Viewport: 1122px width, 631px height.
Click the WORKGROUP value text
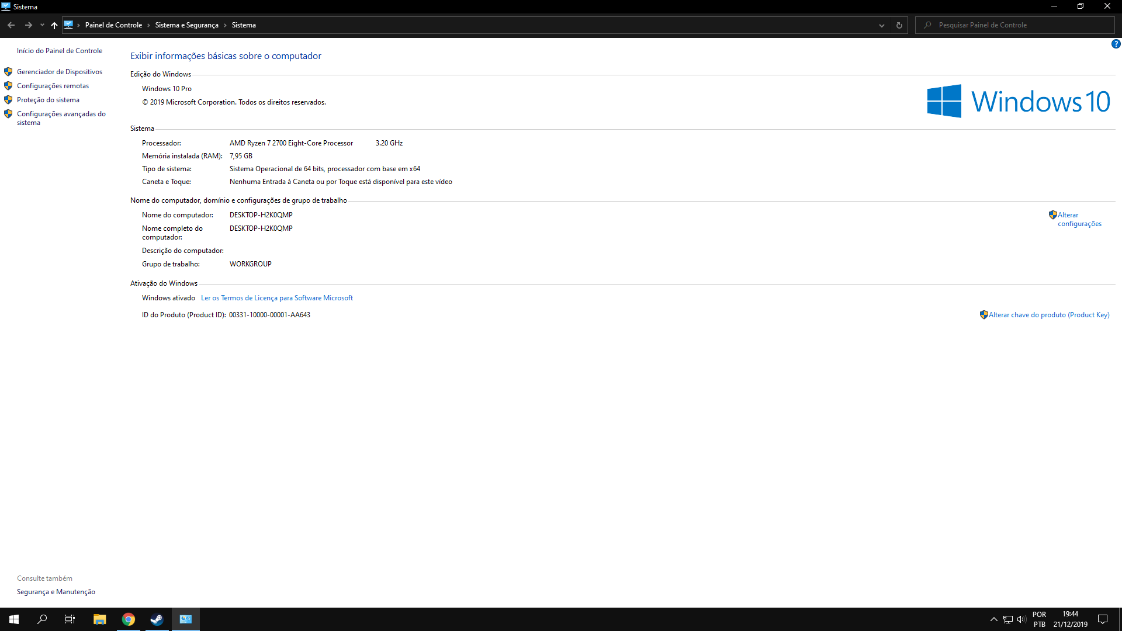[x=251, y=264]
